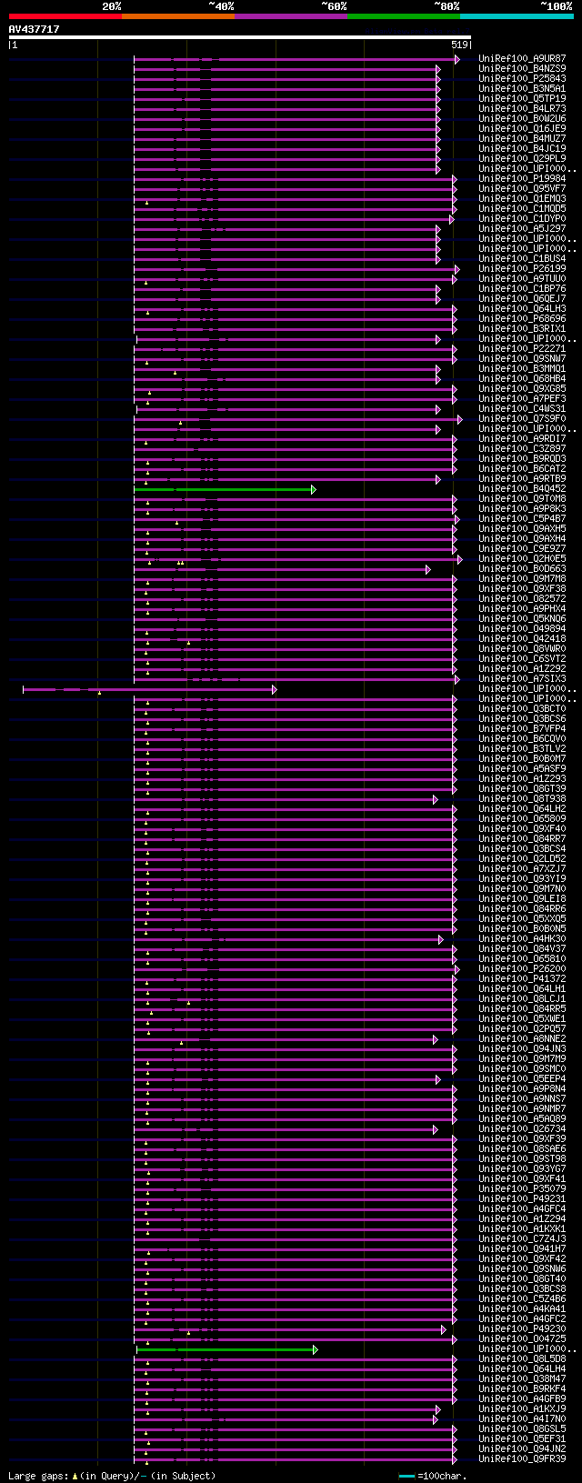Go to UniRef100_A8NNE2 record
This screenshot has width=582, height=1483.
[x=522, y=1039]
